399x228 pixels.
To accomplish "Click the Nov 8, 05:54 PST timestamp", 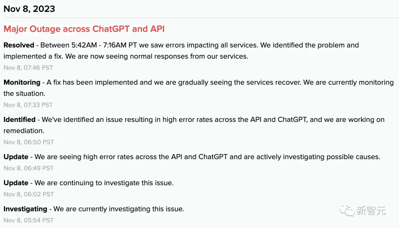I will click(x=28, y=220).
